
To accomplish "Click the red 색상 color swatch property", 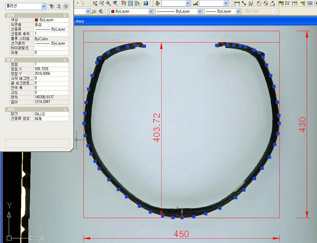I will (x=37, y=20).
